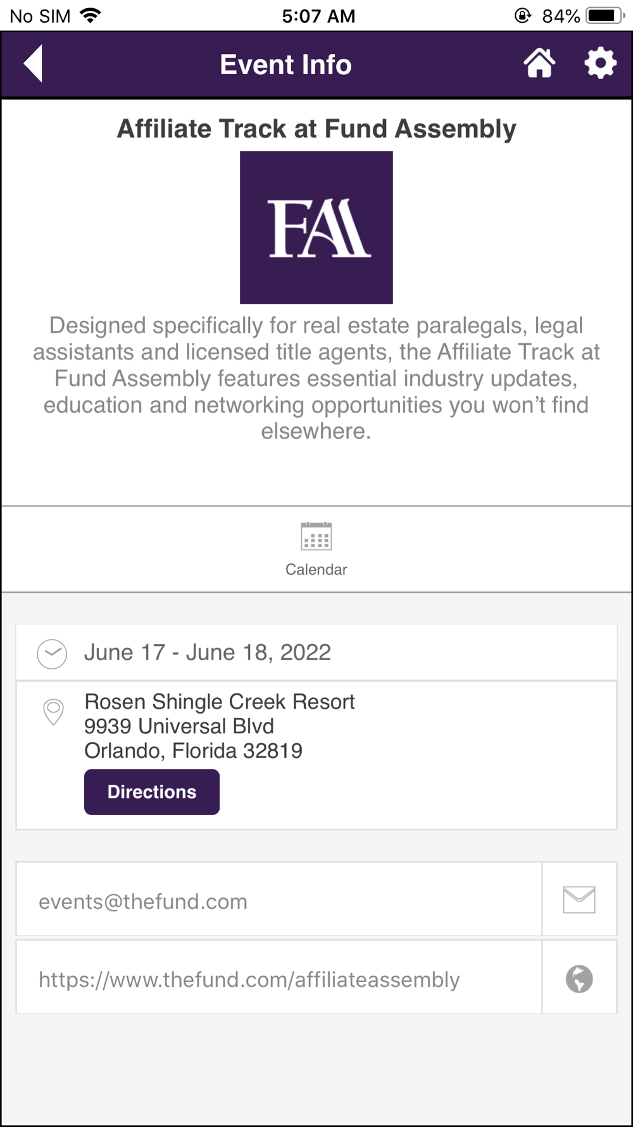Tap the June 17 - June 18, 2022 date row
This screenshot has height=1127, width=633.
pos(208,653)
